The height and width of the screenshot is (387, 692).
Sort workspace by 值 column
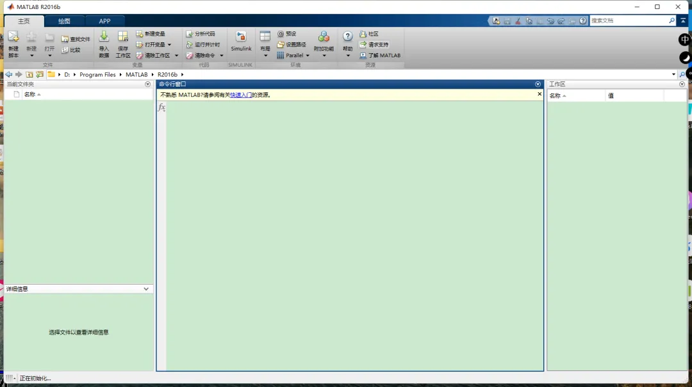tap(634, 95)
